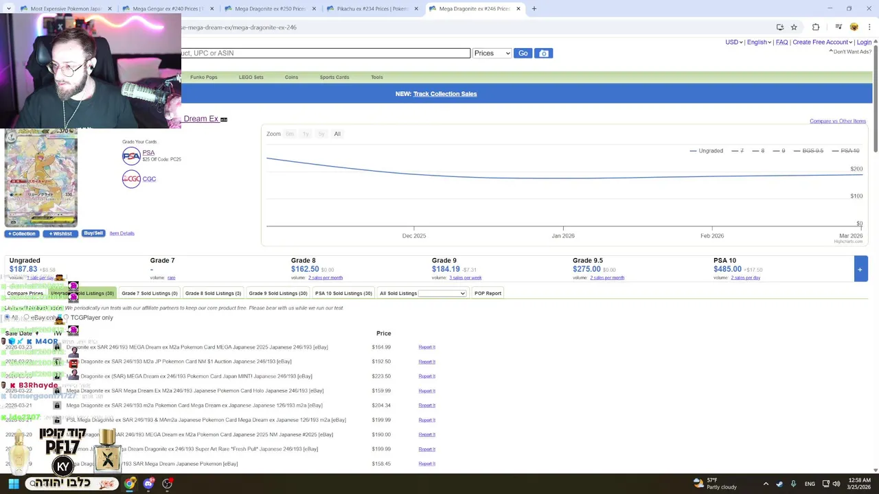Expand Don't Want Ads caret link
Viewport: 879px width, 494px height.
click(x=850, y=51)
